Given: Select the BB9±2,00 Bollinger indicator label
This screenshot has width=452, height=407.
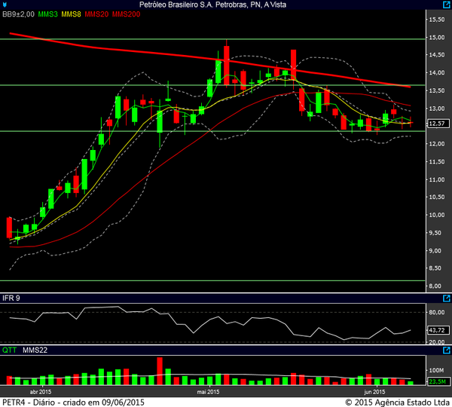Looking at the screenshot, I should (x=19, y=14).
